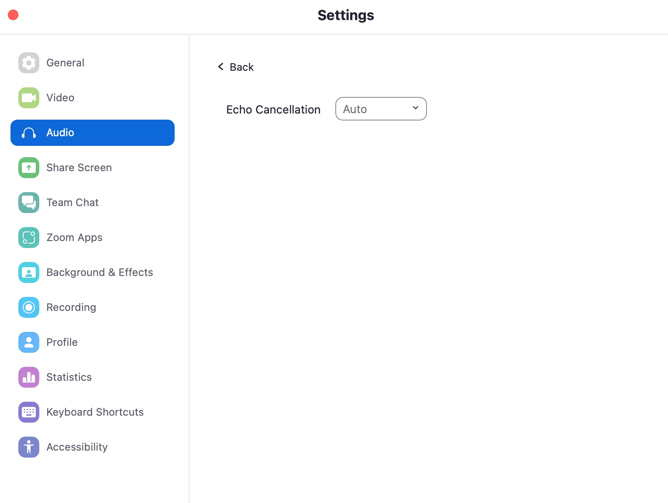This screenshot has height=503, width=668.
Task: Click the Recording circle icon
Action: [29, 307]
